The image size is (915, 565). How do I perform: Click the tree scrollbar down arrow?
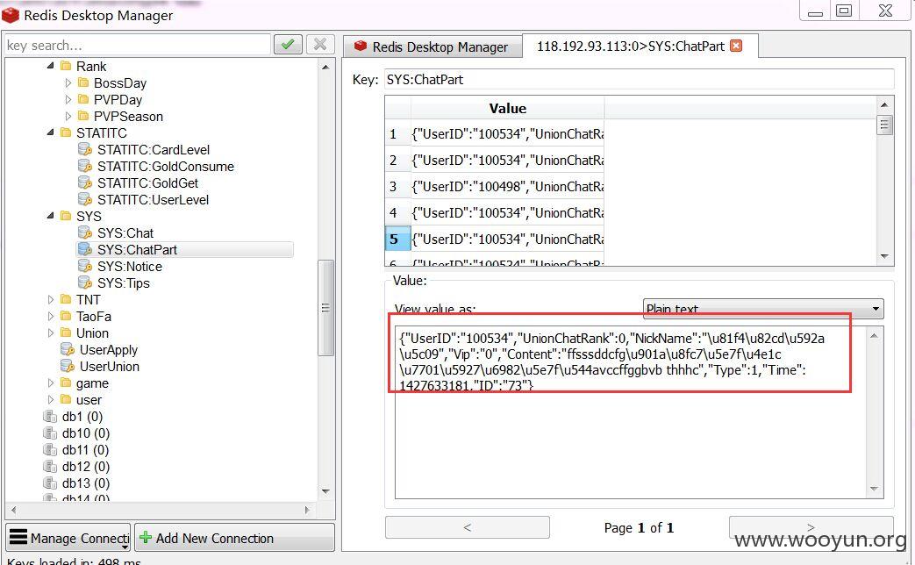click(x=325, y=491)
